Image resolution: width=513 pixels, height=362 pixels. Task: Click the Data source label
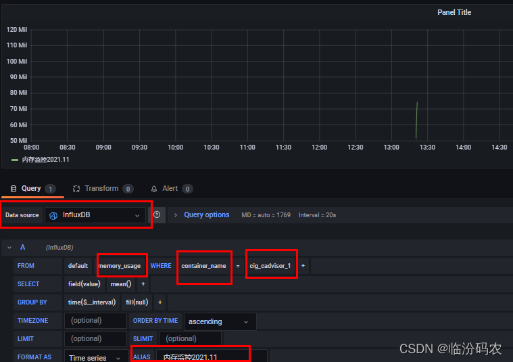[x=22, y=215]
